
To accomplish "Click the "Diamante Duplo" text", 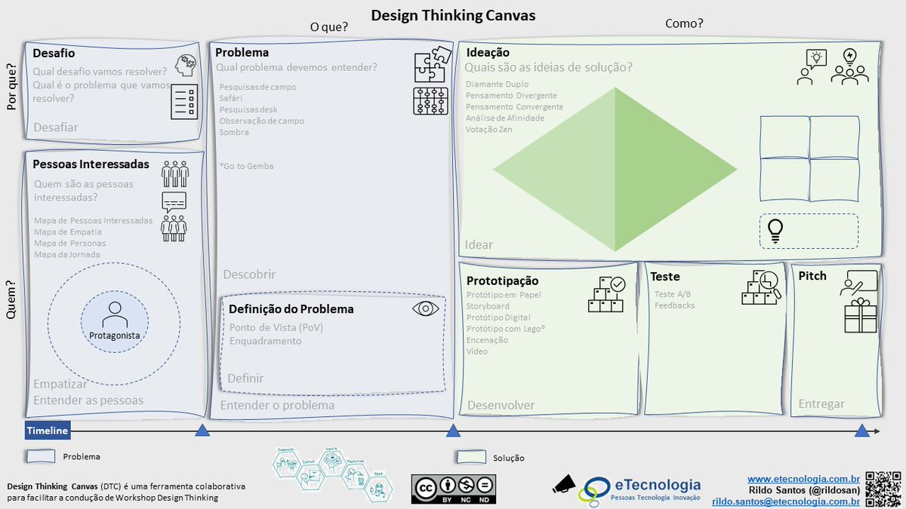I will coord(497,84).
